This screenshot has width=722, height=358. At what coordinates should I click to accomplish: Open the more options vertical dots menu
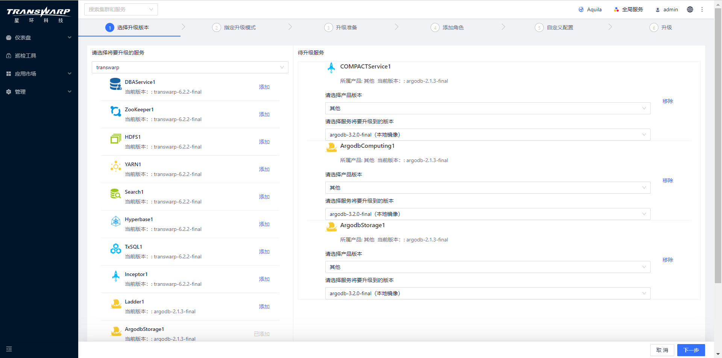point(702,9)
